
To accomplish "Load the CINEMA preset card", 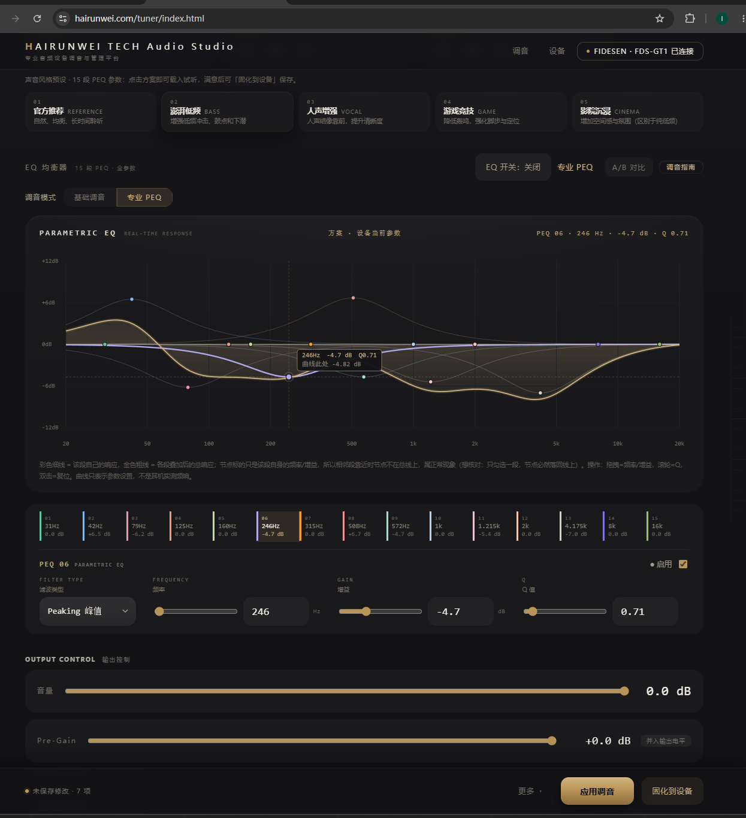I will point(638,111).
